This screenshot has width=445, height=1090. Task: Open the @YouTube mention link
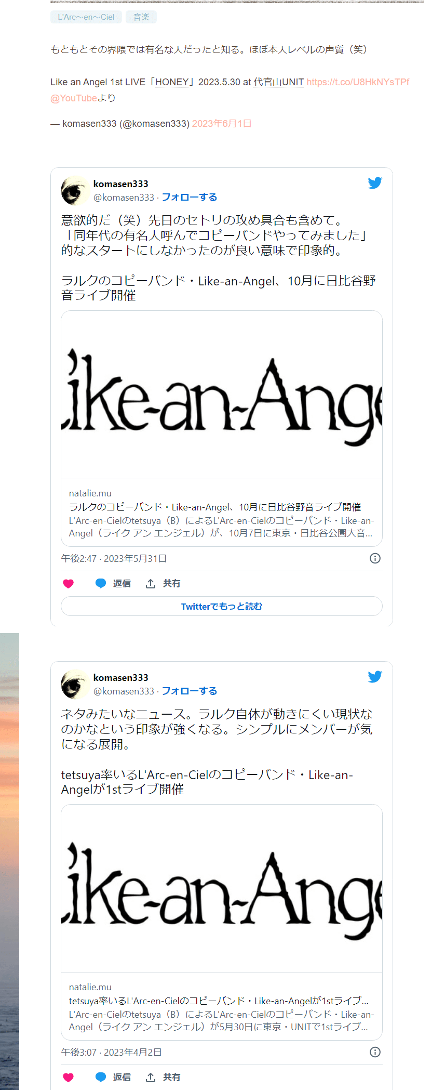click(x=74, y=98)
